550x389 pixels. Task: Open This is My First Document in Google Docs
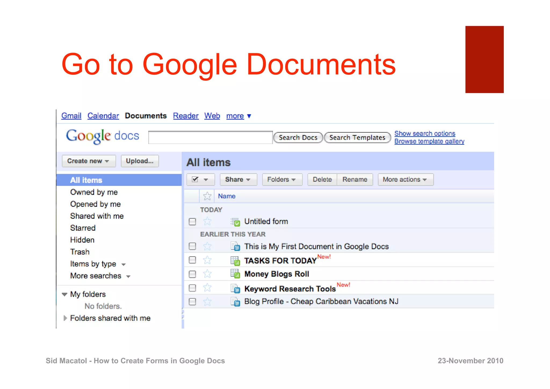tap(316, 246)
